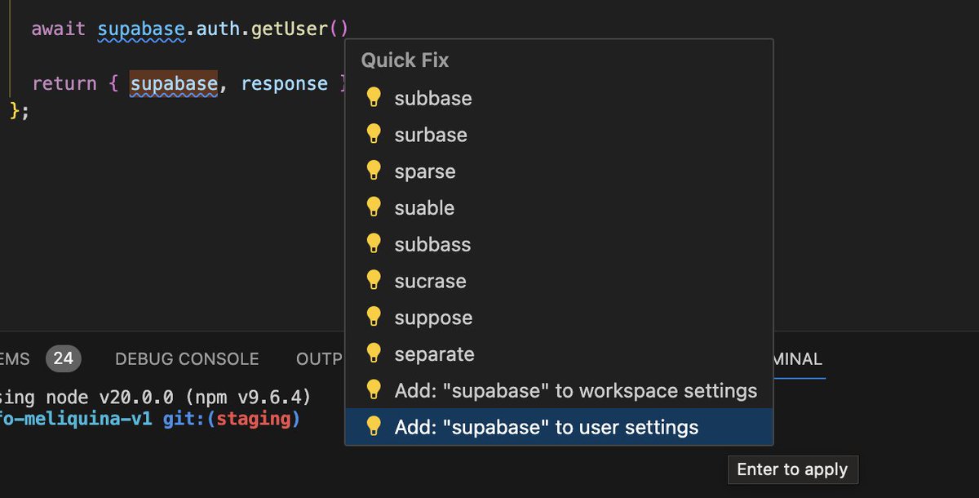Click the lightbulb next to user settings entry

374,426
